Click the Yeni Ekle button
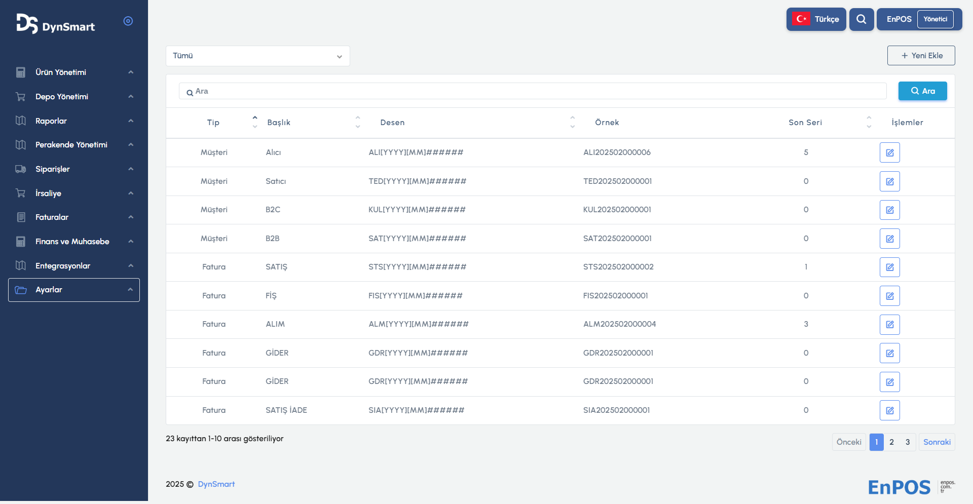 click(x=921, y=56)
